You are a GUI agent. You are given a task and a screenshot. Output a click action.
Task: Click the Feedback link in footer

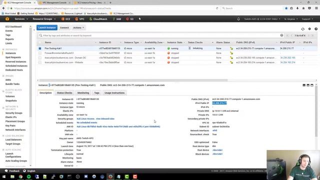(x=12, y=171)
